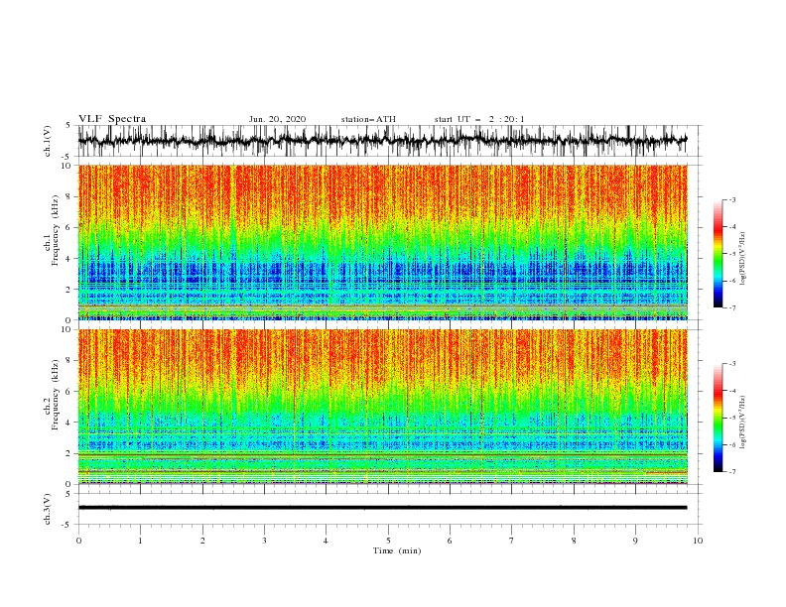This screenshot has width=786, height=607.
Task: Click the ch.3 flat voltage trace
Action: pyautogui.click(x=383, y=508)
